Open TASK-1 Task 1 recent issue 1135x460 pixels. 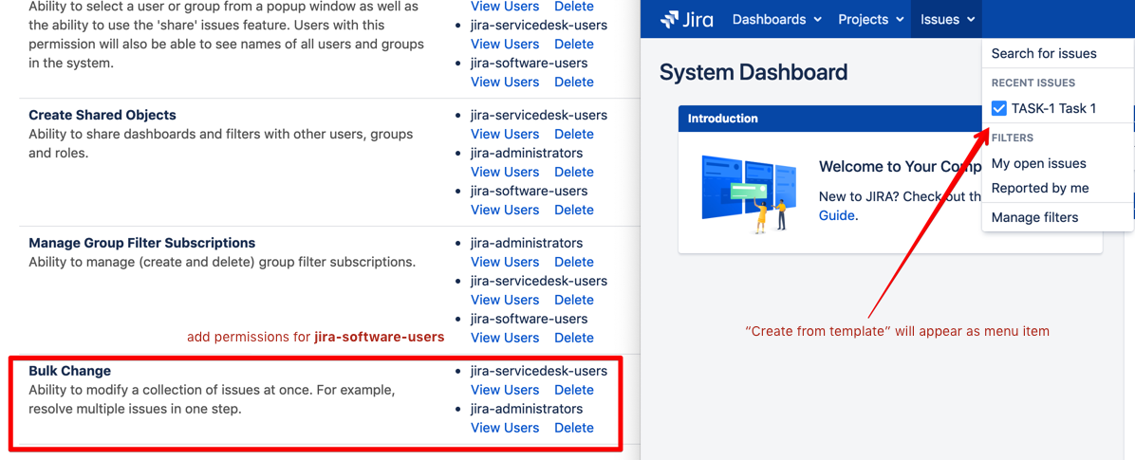pos(1053,108)
